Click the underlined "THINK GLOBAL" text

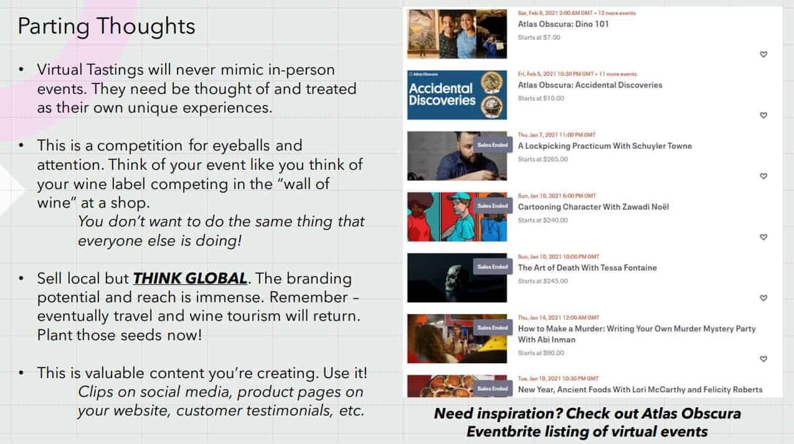(x=191, y=278)
